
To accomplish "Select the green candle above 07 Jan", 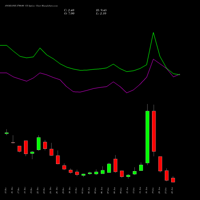I will (109, 168).
